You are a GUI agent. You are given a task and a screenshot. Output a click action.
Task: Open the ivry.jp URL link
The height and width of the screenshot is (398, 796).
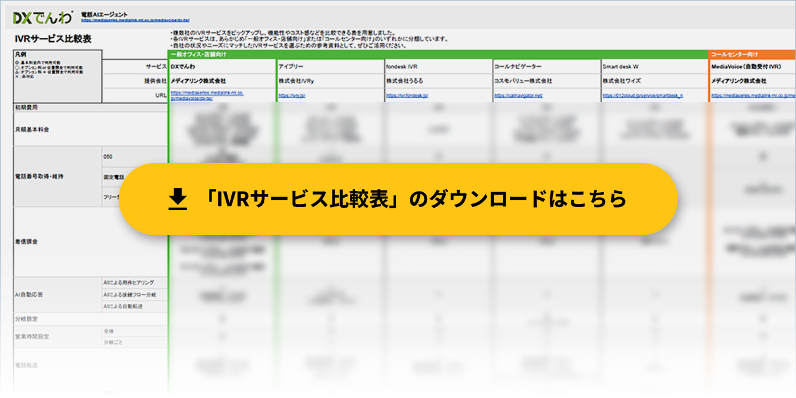pyautogui.click(x=292, y=96)
